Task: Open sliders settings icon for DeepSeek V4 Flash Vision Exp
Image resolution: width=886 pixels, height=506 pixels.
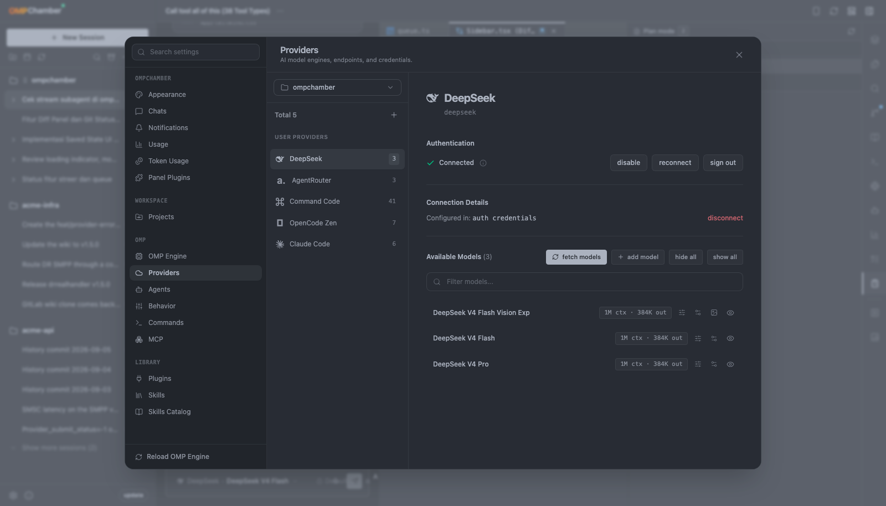Action: (682, 313)
